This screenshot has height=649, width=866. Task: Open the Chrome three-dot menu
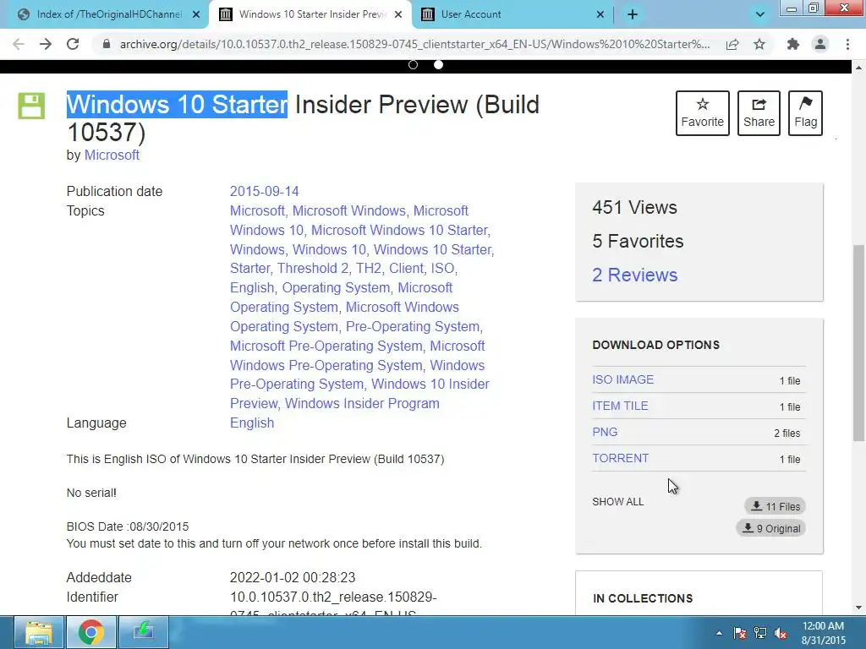coord(847,44)
